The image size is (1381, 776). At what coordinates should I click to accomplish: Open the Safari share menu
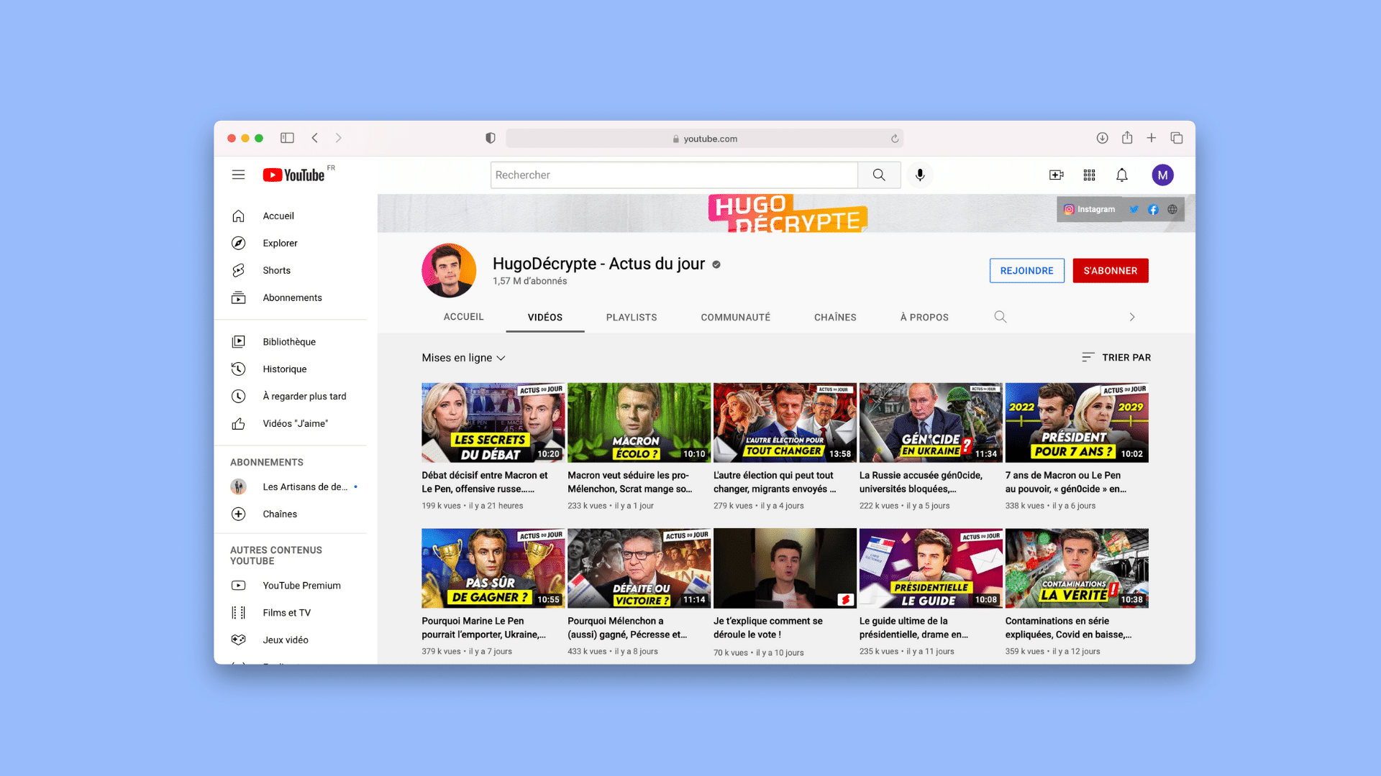pyautogui.click(x=1127, y=137)
